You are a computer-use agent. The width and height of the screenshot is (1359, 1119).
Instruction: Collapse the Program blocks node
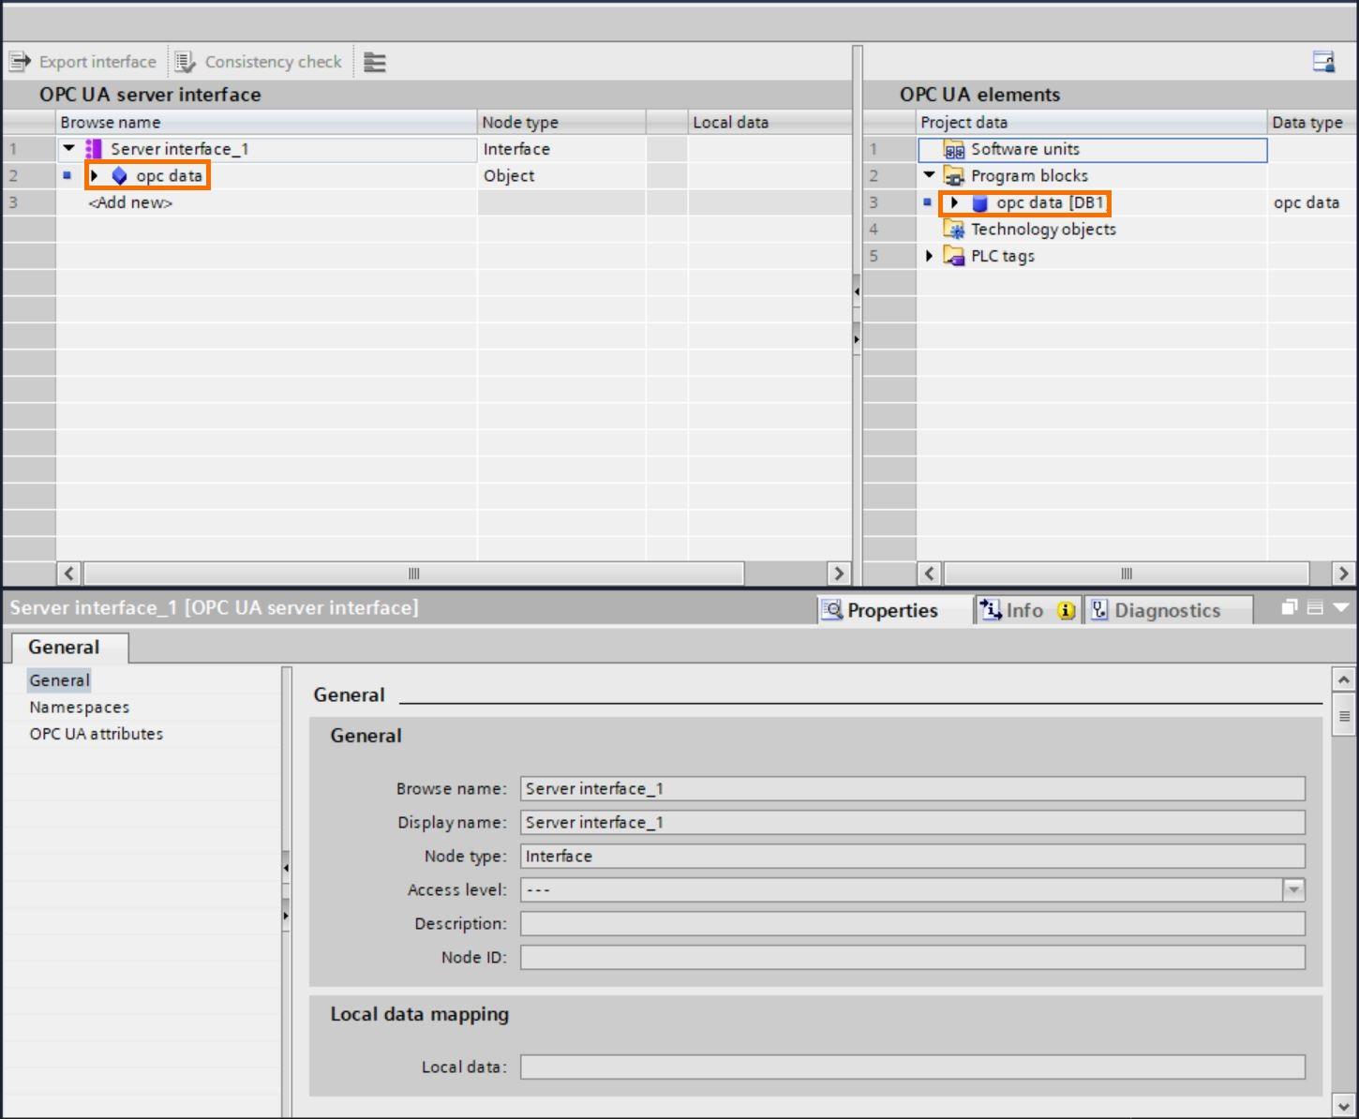pos(929,175)
